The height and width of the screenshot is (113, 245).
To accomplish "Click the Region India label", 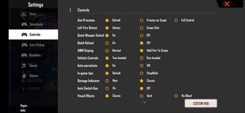I will point(24,108).
